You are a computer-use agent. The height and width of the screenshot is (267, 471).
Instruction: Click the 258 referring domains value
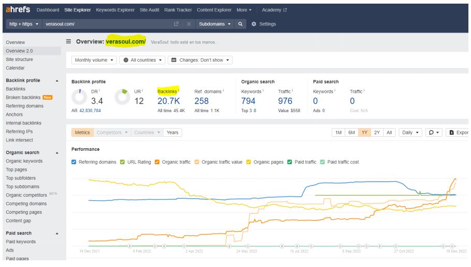click(201, 101)
